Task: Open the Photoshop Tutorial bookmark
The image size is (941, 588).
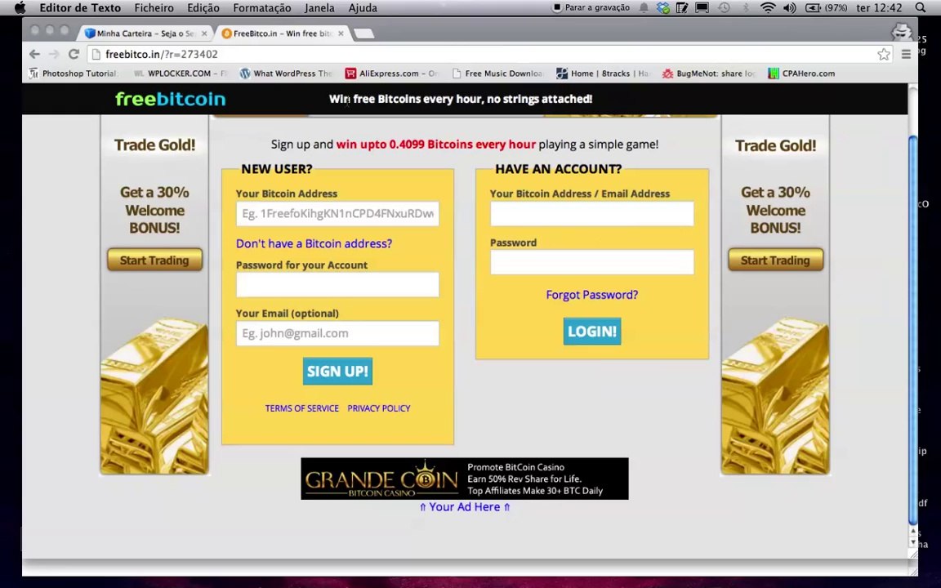Action: (x=73, y=73)
